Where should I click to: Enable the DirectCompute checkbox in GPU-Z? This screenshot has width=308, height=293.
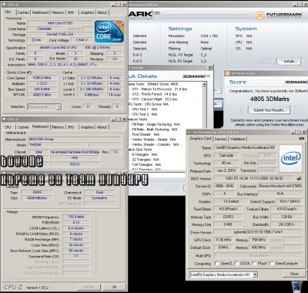272,263
